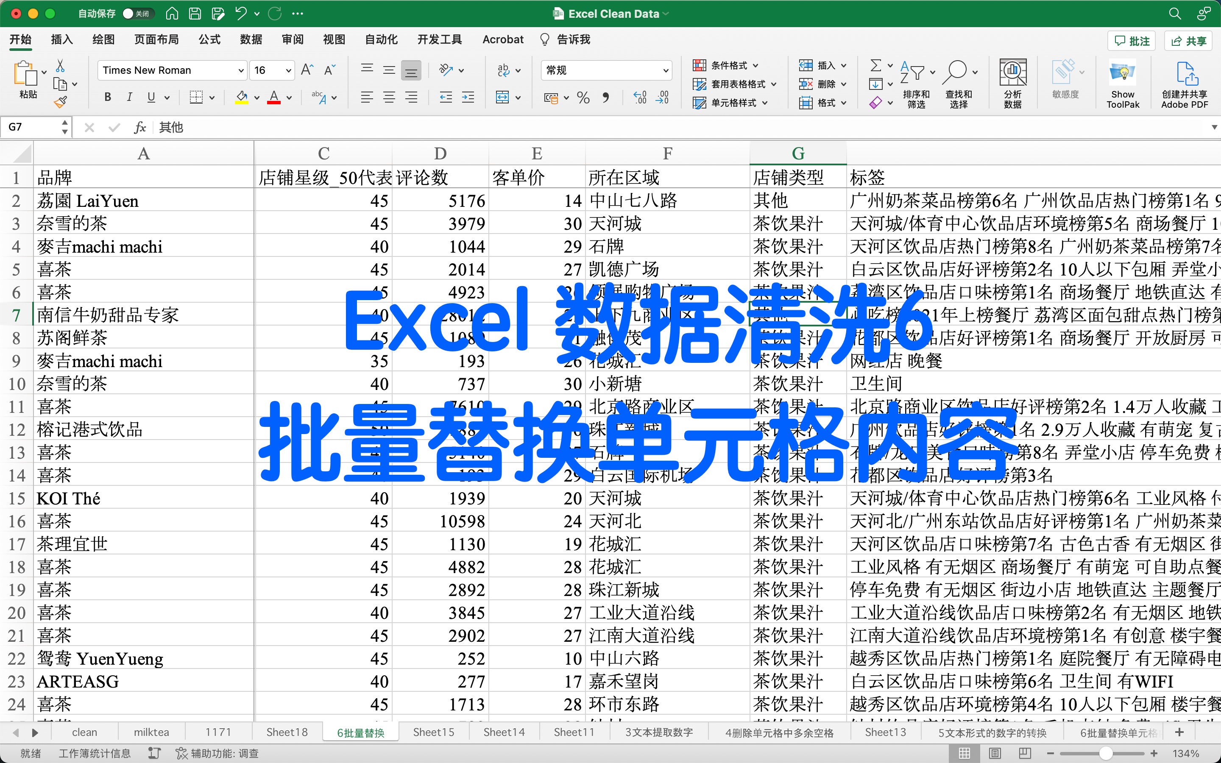This screenshot has width=1221, height=763.
Task: Click the 批注 comments button
Action: tap(1132, 41)
